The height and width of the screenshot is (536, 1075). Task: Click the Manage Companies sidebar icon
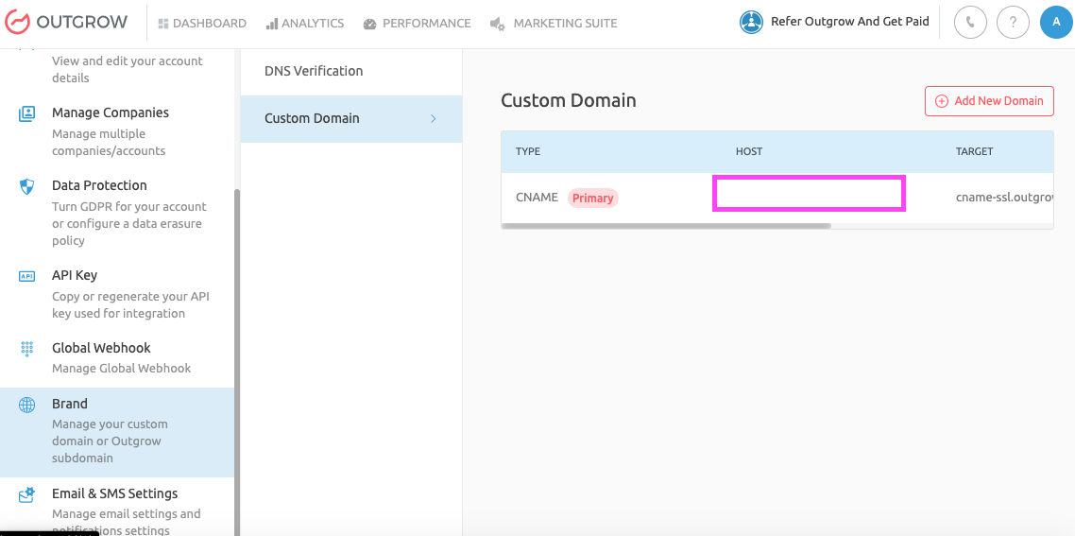pos(27,113)
